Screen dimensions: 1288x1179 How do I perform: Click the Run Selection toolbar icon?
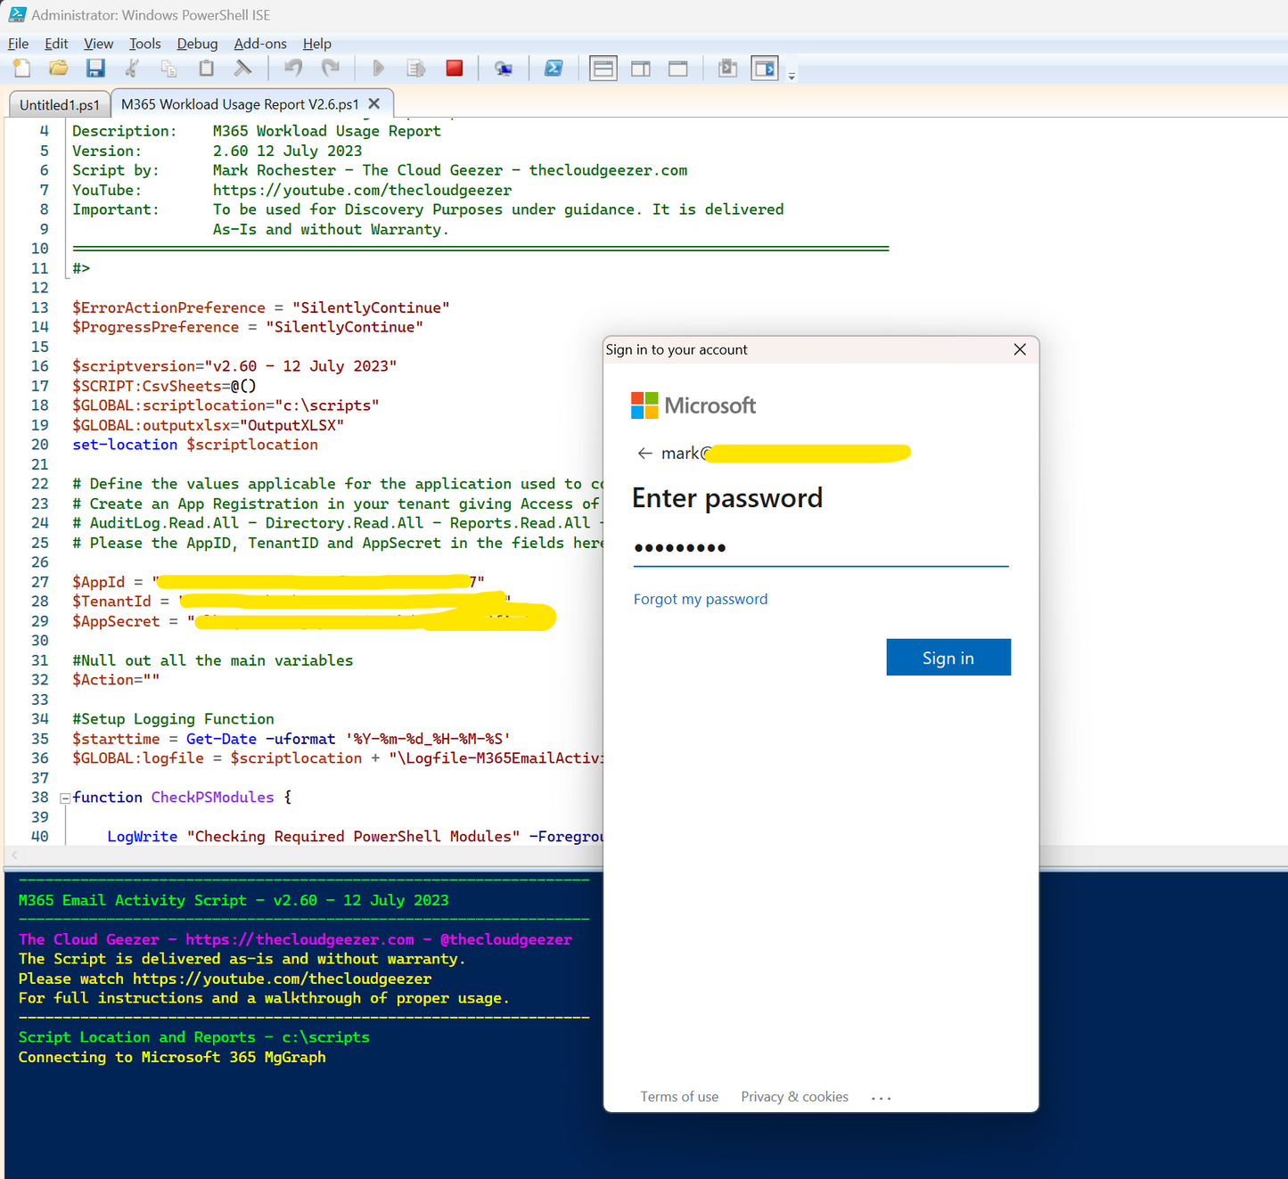(x=415, y=68)
